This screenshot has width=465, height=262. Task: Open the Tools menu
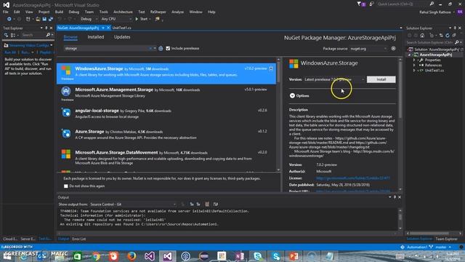pyautogui.click(x=103, y=12)
